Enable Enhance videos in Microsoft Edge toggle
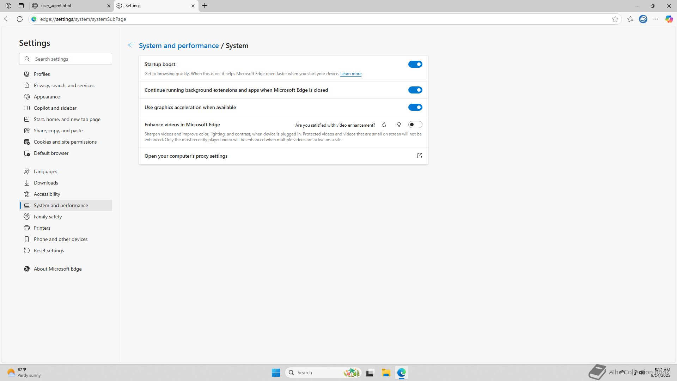Viewport: 677px width, 381px height. point(415,125)
